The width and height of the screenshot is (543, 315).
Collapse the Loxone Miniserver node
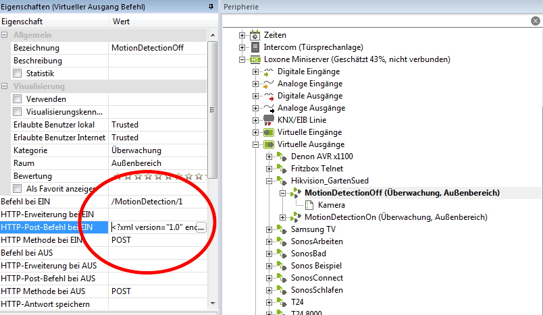point(242,59)
